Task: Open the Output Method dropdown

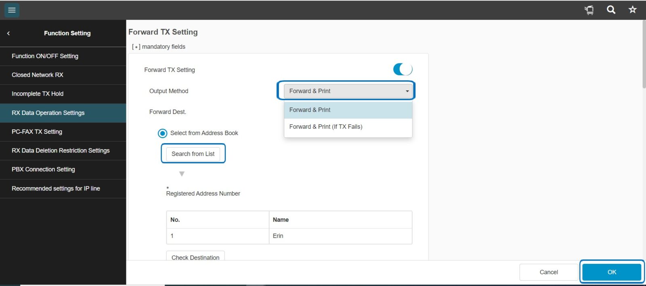Action: coord(347,91)
